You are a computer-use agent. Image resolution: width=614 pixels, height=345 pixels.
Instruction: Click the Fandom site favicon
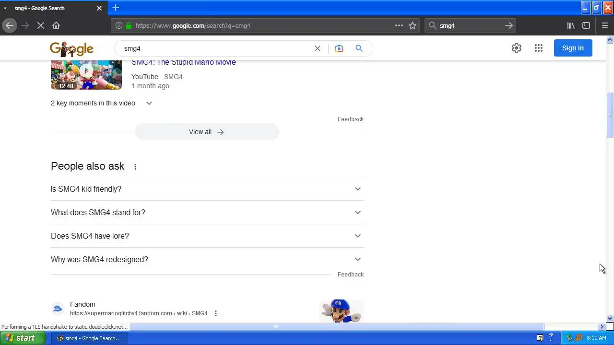pyautogui.click(x=58, y=309)
